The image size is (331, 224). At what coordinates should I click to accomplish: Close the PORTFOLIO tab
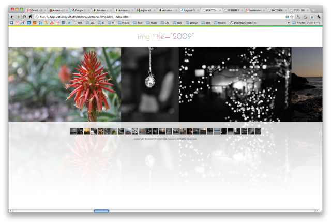[220, 10]
